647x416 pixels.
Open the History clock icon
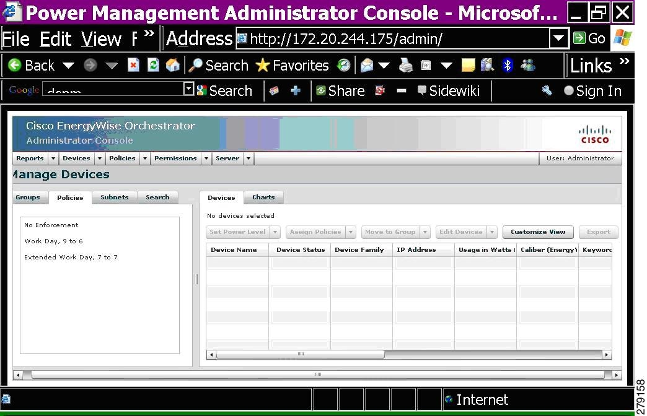[x=343, y=65]
